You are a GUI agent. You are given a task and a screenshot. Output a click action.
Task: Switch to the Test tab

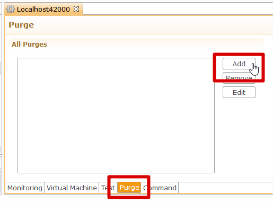click(x=108, y=188)
